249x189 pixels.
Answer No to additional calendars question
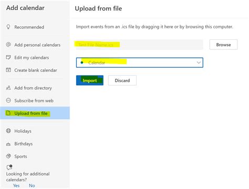pyautogui.click(x=32, y=185)
